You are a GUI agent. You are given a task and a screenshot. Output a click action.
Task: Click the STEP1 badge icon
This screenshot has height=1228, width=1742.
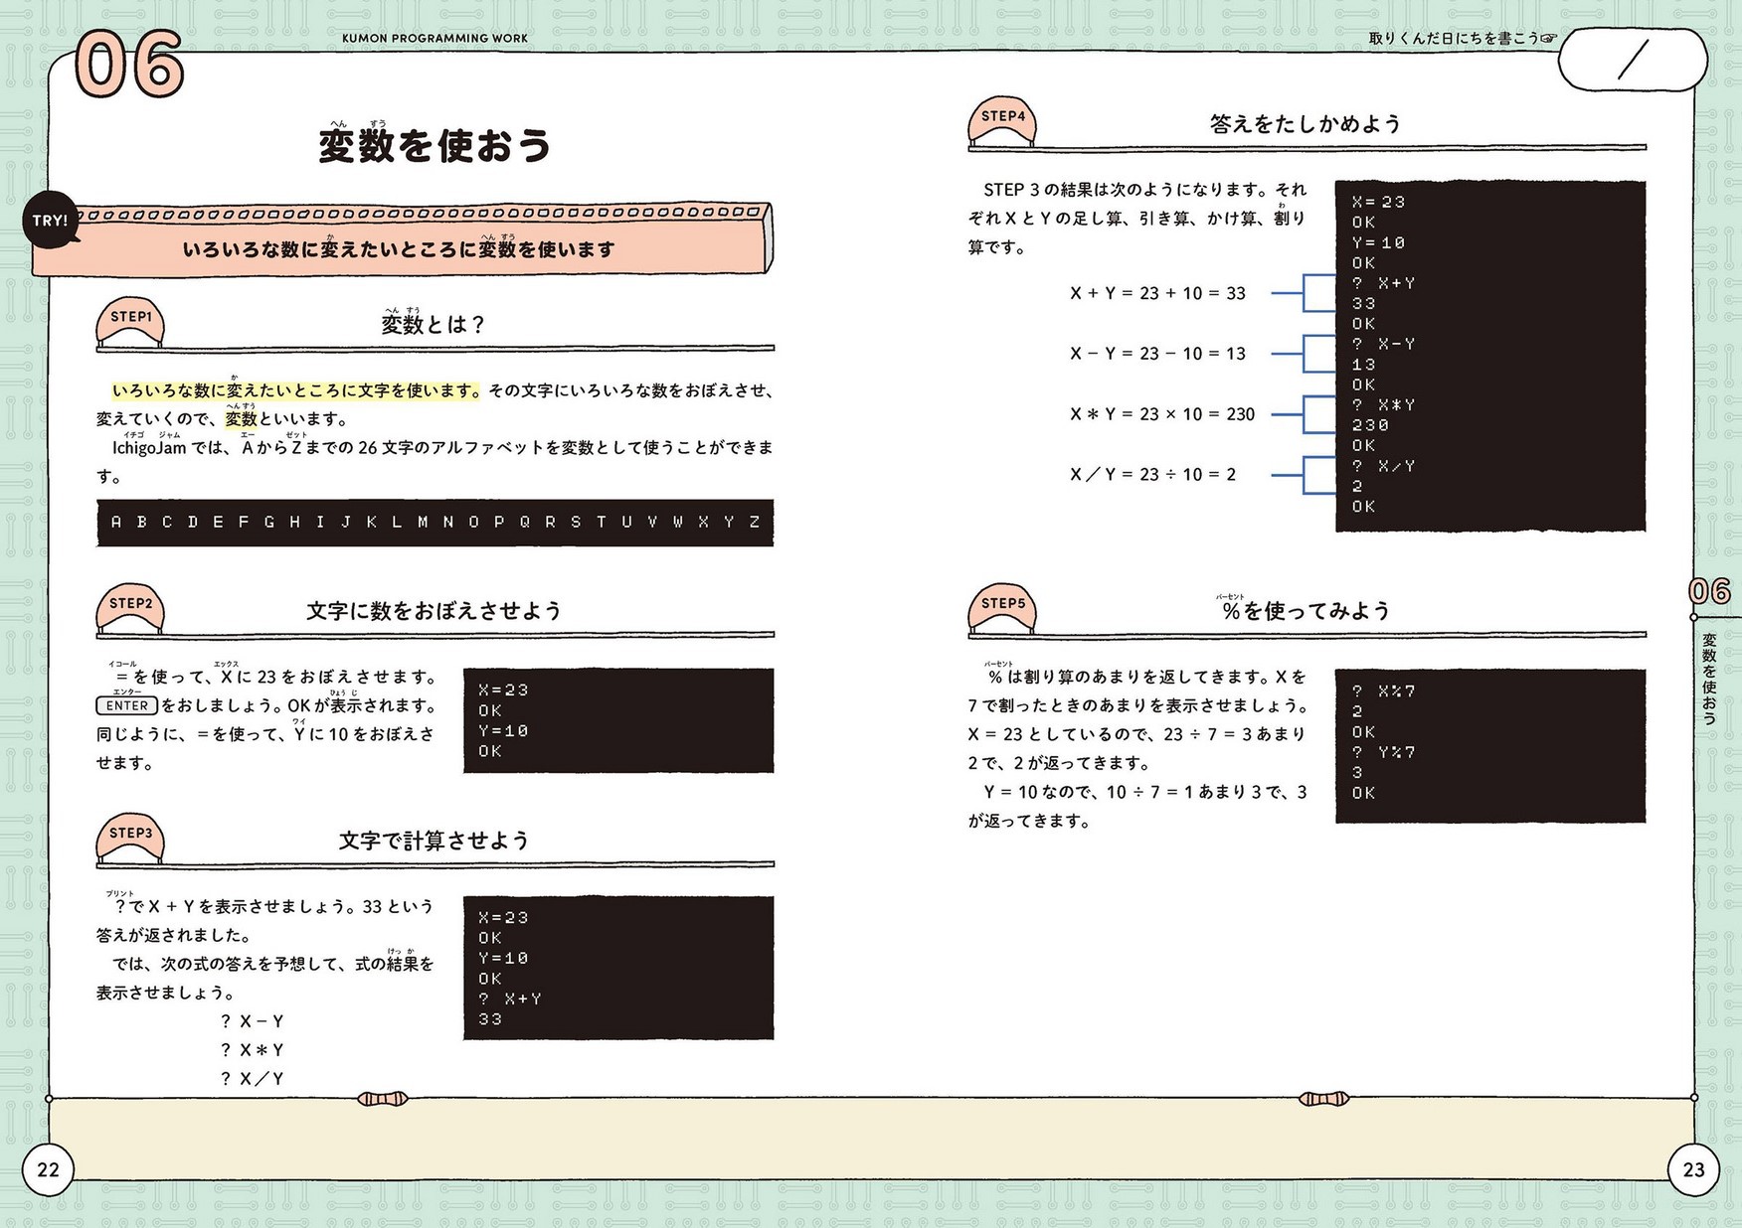click(x=130, y=322)
